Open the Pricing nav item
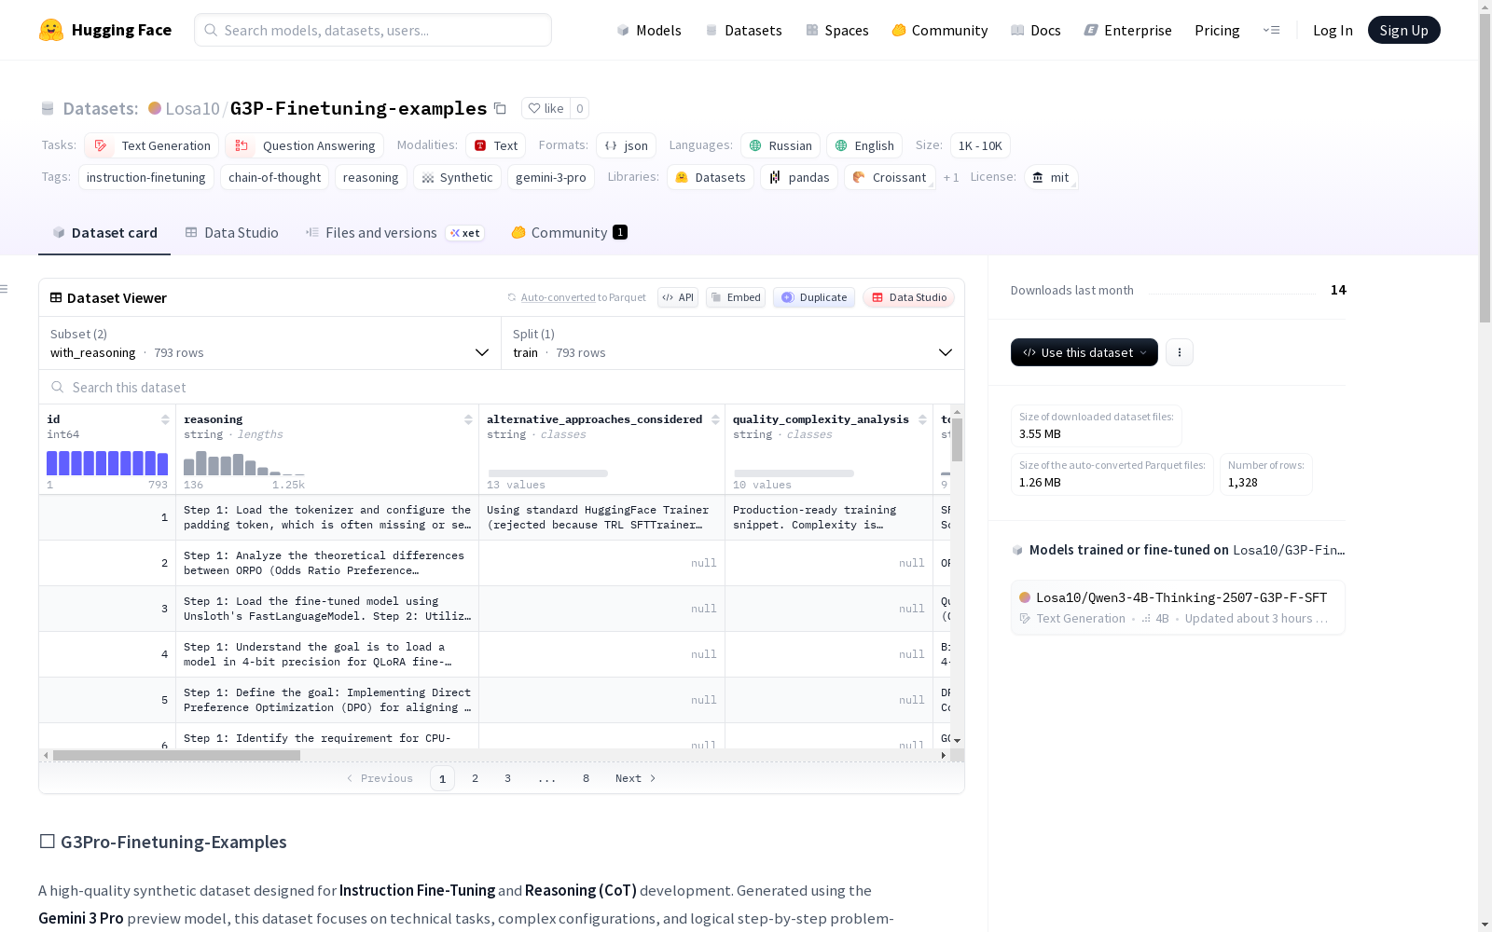 (x=1217, y=30)
